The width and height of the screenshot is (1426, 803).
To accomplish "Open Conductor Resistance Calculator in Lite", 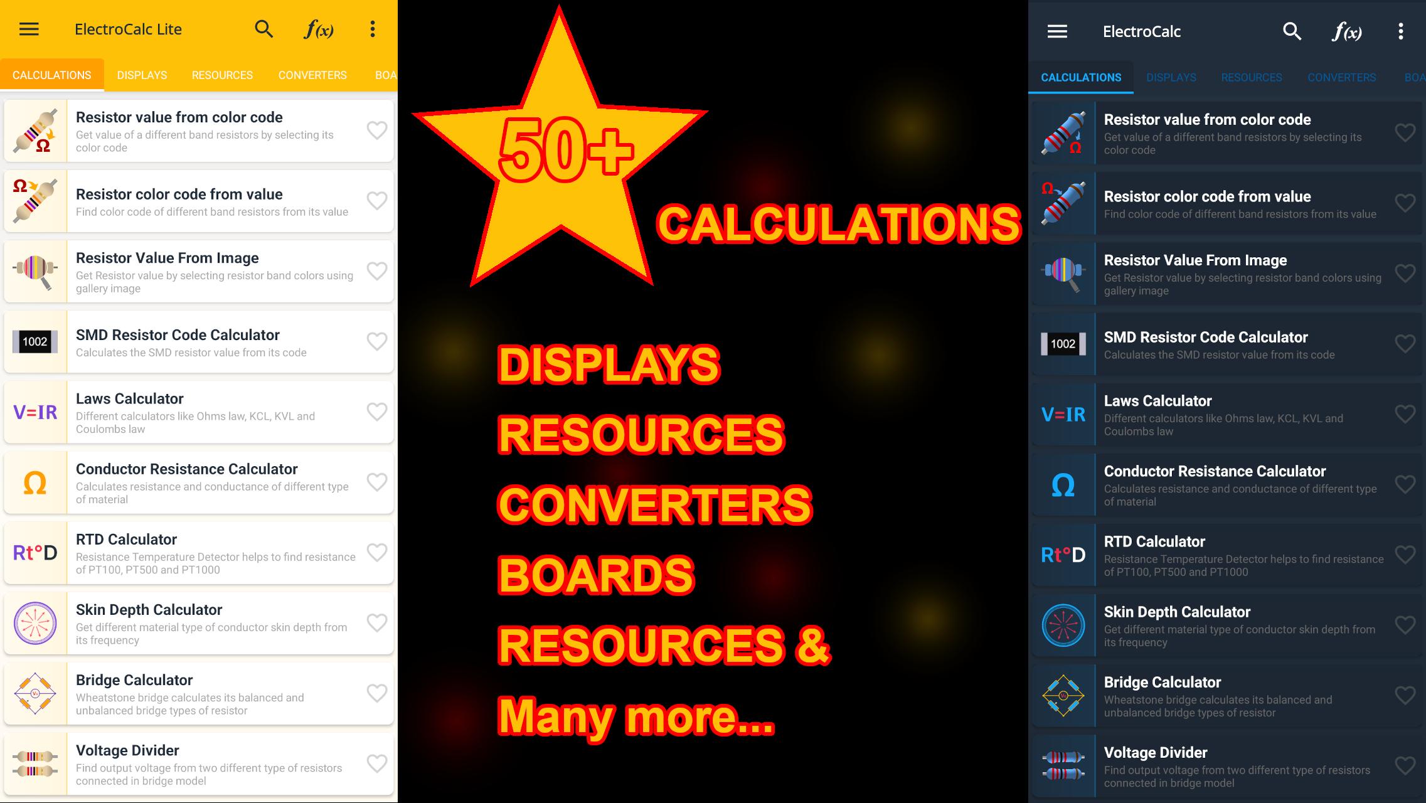I will pos(199,482).
